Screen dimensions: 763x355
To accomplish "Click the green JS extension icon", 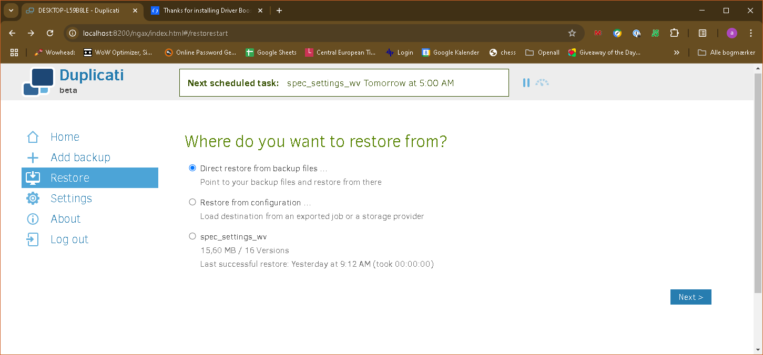I will [655, 33].
